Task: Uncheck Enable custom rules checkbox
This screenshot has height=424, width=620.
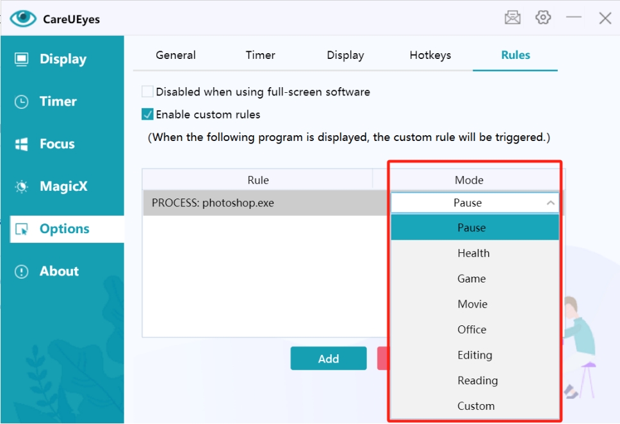Action: click(x=147, y=115)
